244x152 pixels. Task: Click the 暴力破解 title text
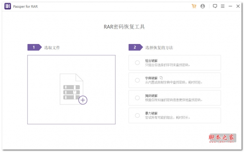point(151,113)
